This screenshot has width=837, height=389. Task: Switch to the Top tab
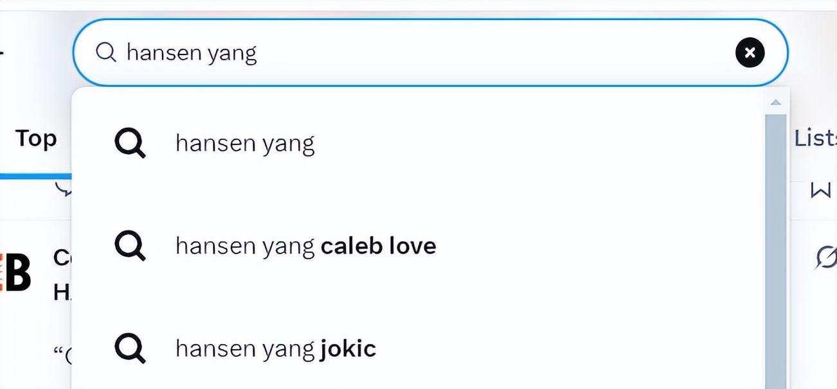coord(36,139)
